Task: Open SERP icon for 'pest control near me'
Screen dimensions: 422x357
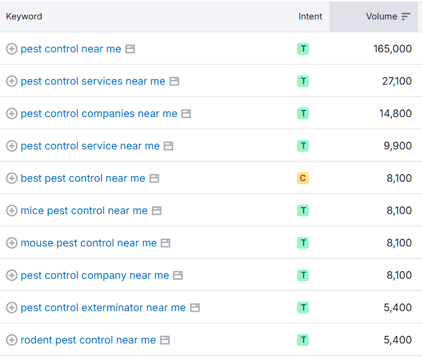Action: tap(130, 49)
